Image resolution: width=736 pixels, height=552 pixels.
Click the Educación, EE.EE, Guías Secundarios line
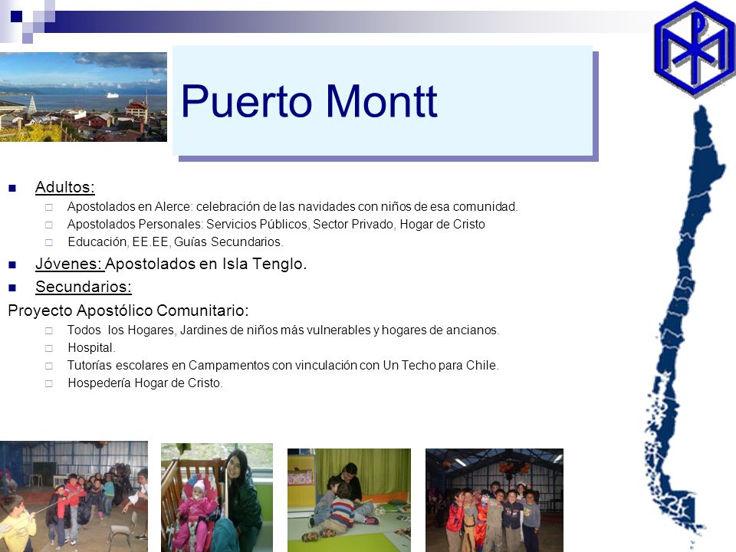pyautogui.click(x=176, y=242)
